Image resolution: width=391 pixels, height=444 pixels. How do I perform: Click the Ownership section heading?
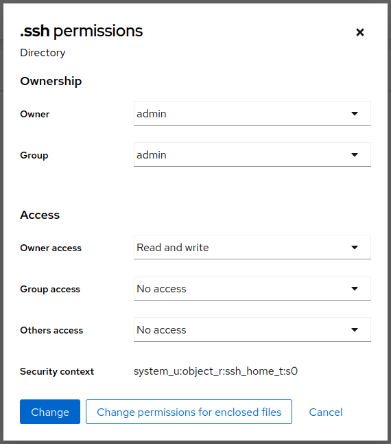click(x=51, y=81)
